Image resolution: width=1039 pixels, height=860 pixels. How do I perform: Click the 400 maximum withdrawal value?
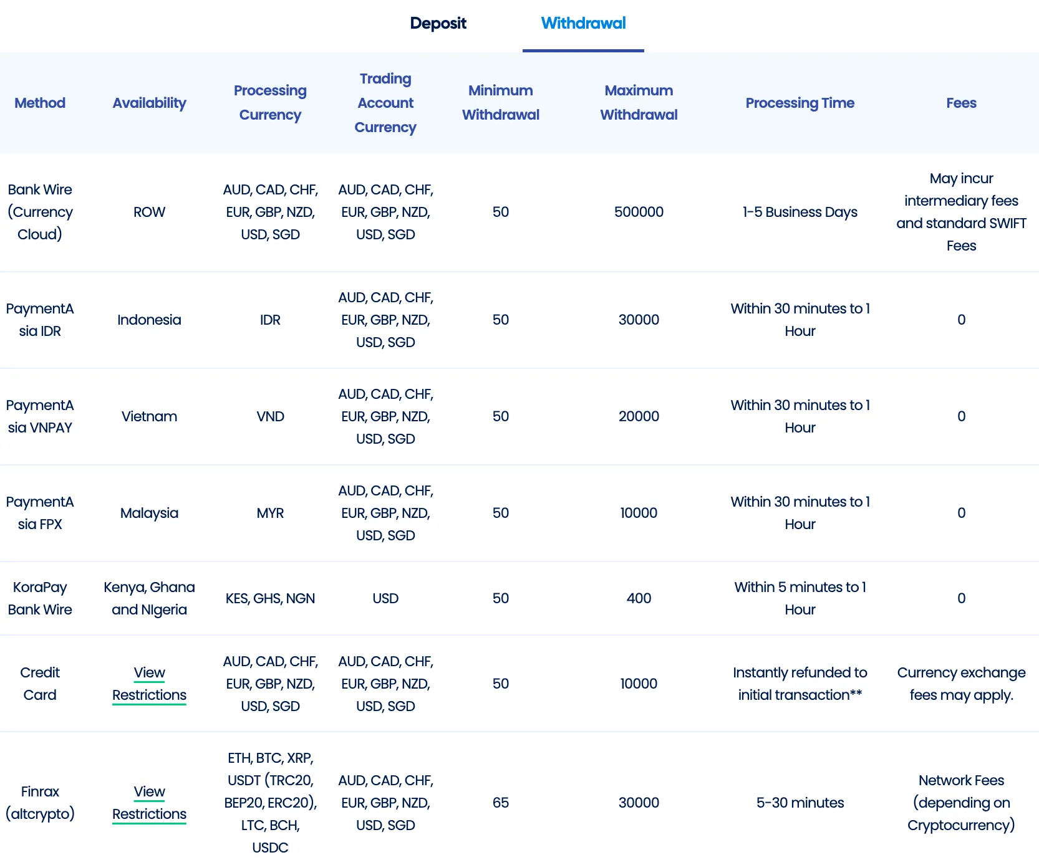click(639, 598)
